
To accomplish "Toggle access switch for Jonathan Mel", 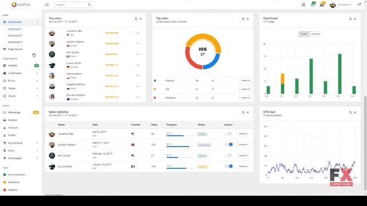I will 228,133.
